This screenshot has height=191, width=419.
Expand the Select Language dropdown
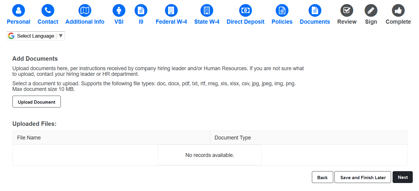[36, 36]
